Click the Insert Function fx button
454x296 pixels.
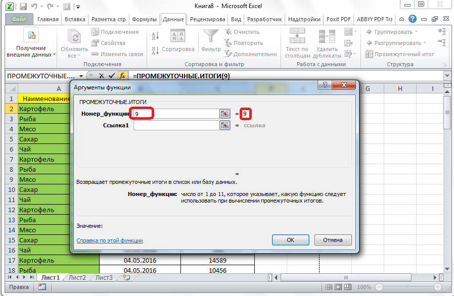click(x=122, y=75)
